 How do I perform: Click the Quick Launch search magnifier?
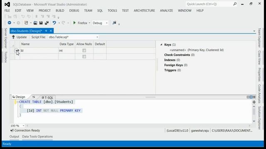point(235,4)
